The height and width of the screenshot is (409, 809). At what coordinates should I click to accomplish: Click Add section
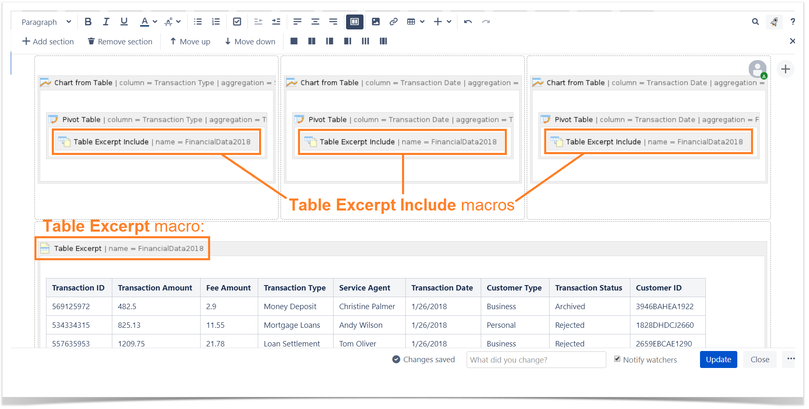click(x=48, y=41)
